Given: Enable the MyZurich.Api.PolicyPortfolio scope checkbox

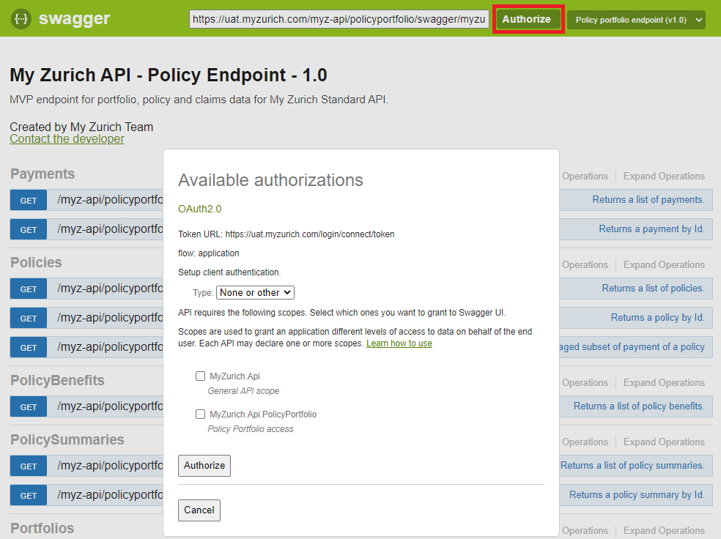Looking at the screenshot, I should (x=200, y=414).
